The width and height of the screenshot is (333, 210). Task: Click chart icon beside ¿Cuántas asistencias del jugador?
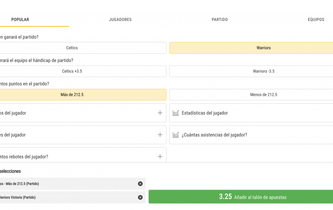pos(176,135)
